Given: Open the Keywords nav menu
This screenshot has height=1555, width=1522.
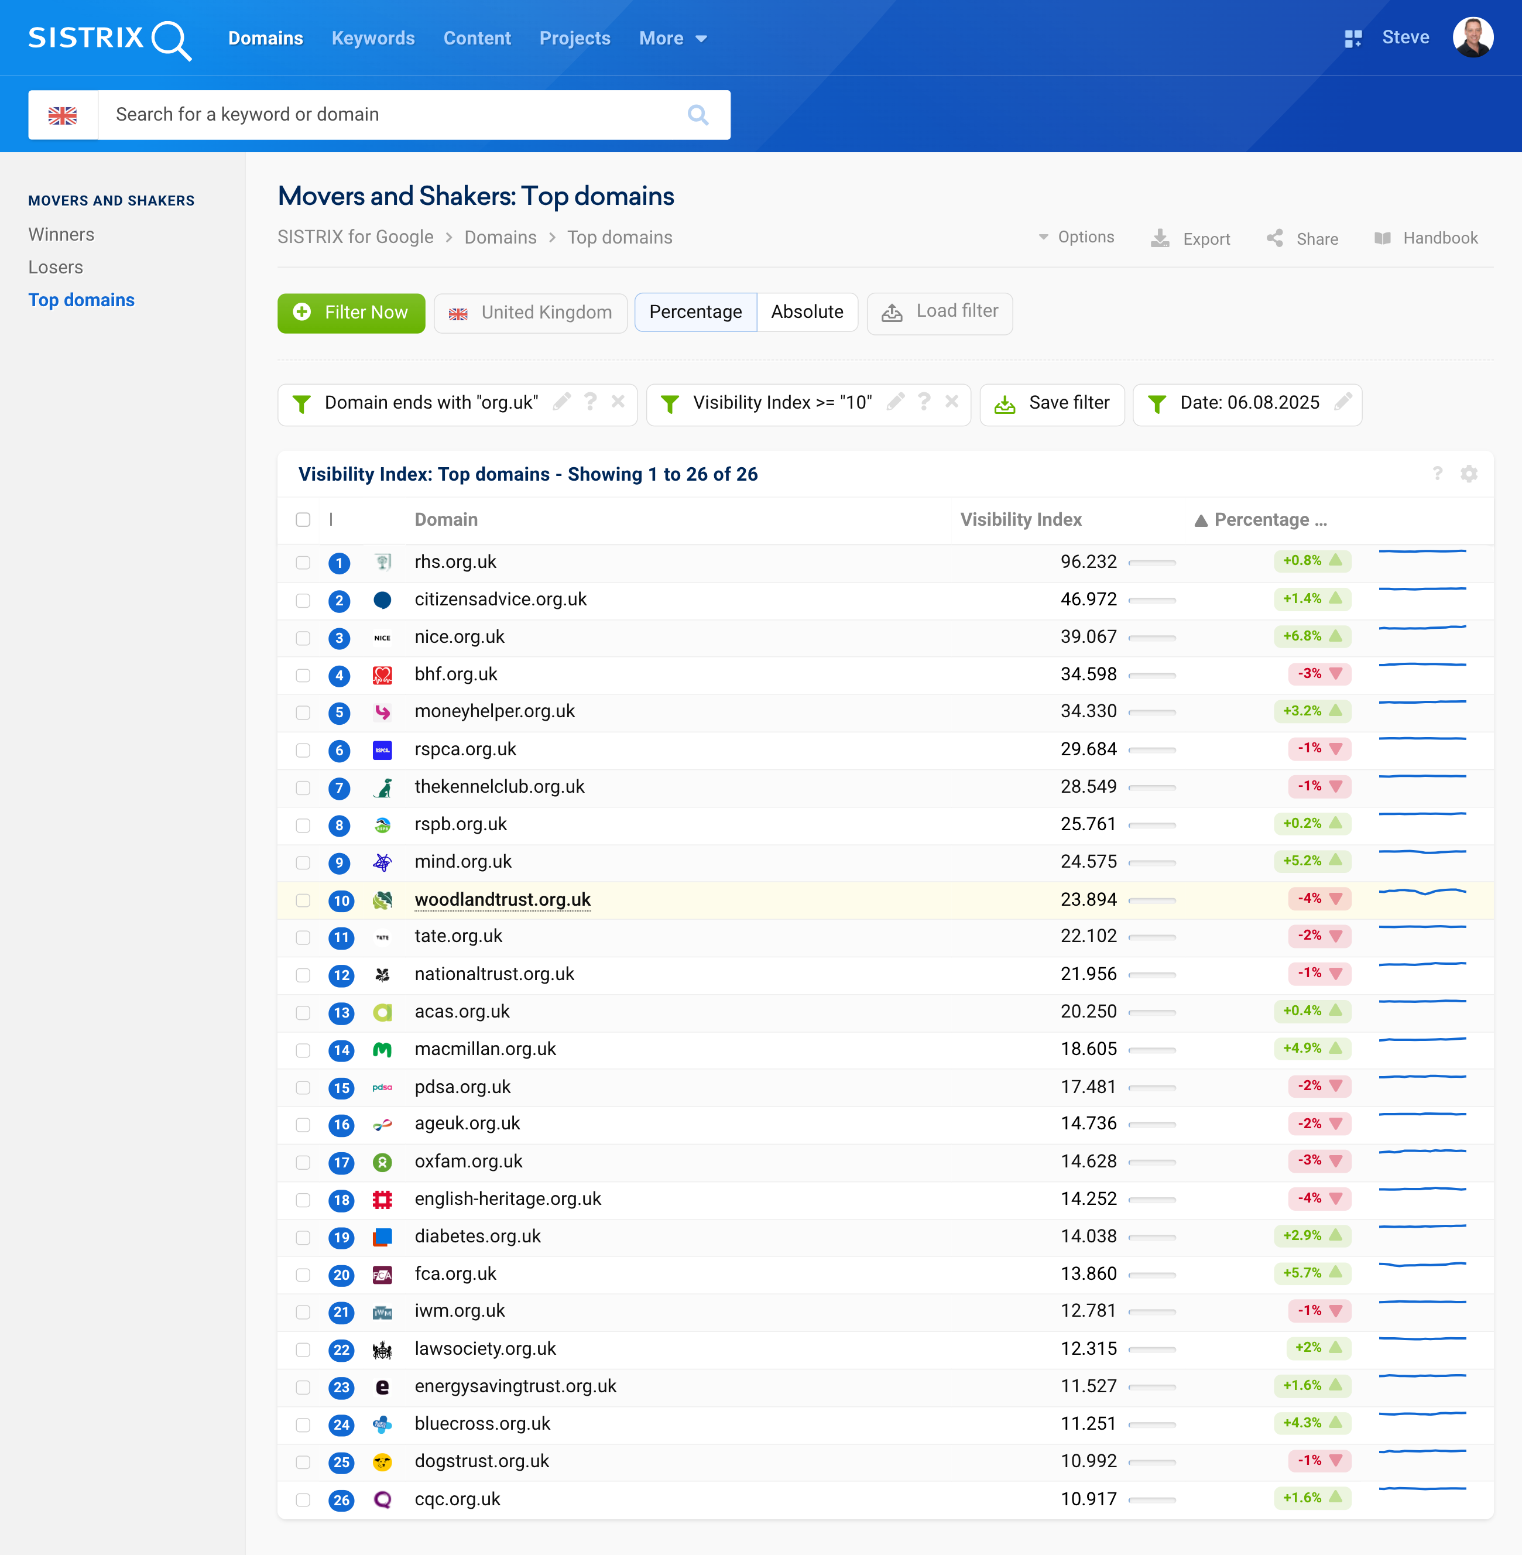Looking at the screenshot, I should click(x=373, y=39).
